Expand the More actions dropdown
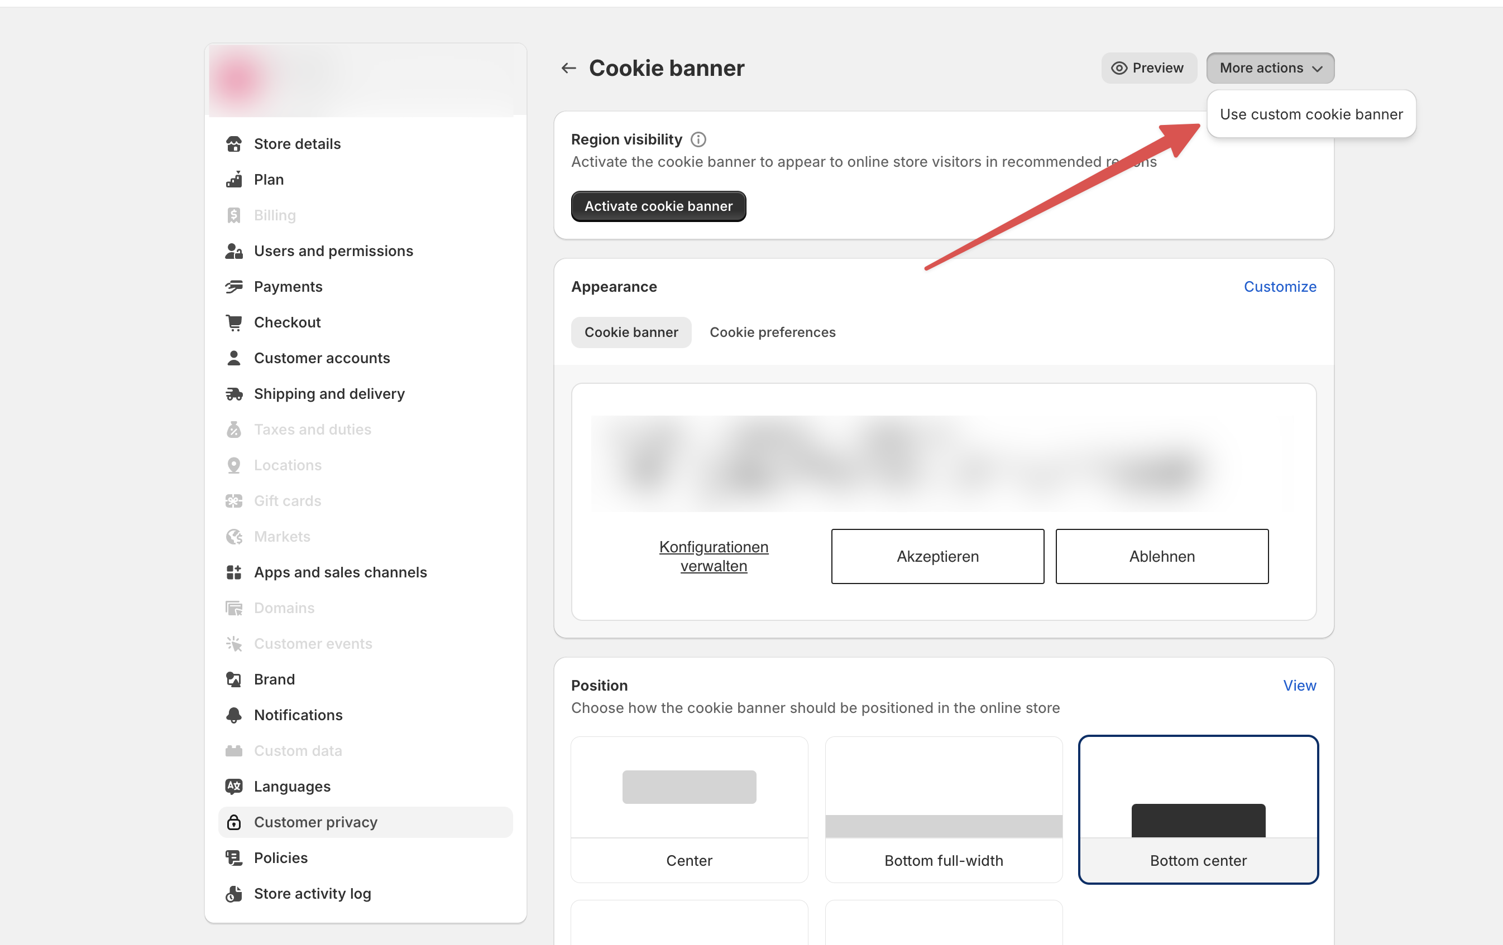The width and height of the screenshot is (1503, 945). pyautogui.click(x=1270, y=67)
